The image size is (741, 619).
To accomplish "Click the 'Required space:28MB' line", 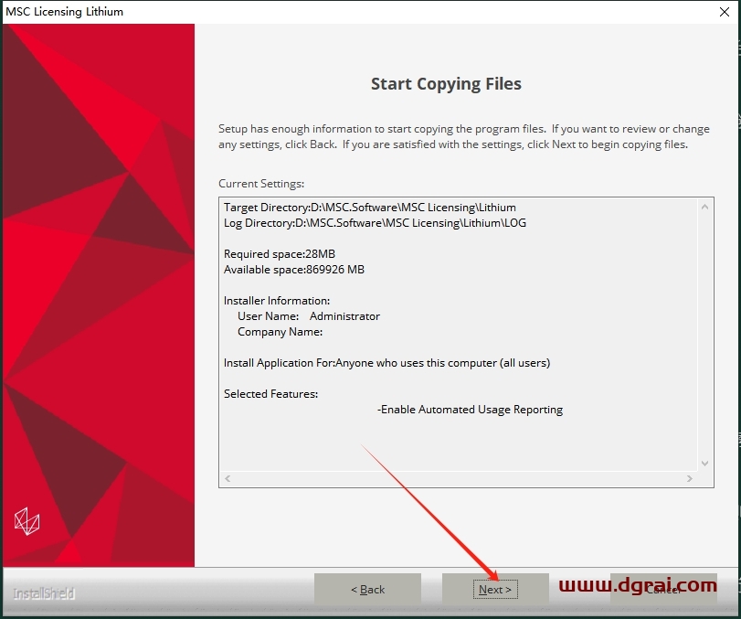I will tap(280, 254).
